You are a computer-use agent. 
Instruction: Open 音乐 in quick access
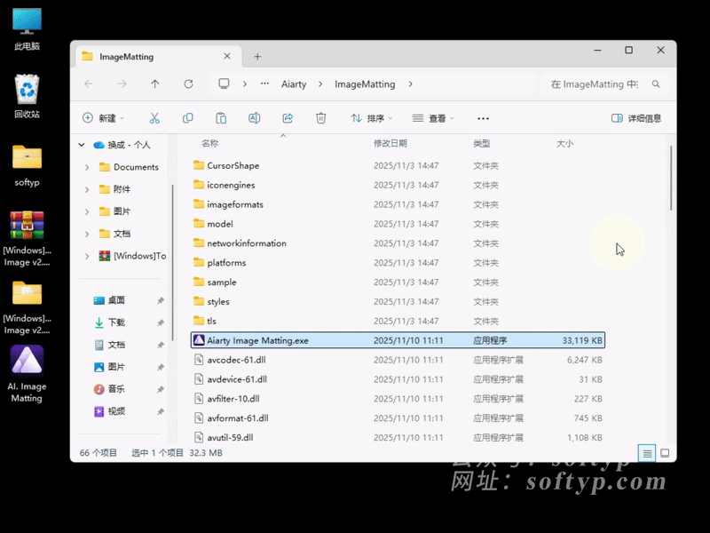(116, 389)
